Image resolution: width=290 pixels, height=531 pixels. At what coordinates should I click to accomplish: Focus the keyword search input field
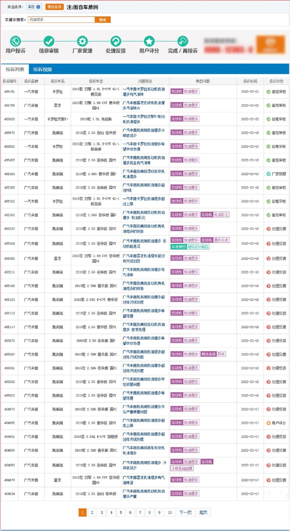coord(61,20)
